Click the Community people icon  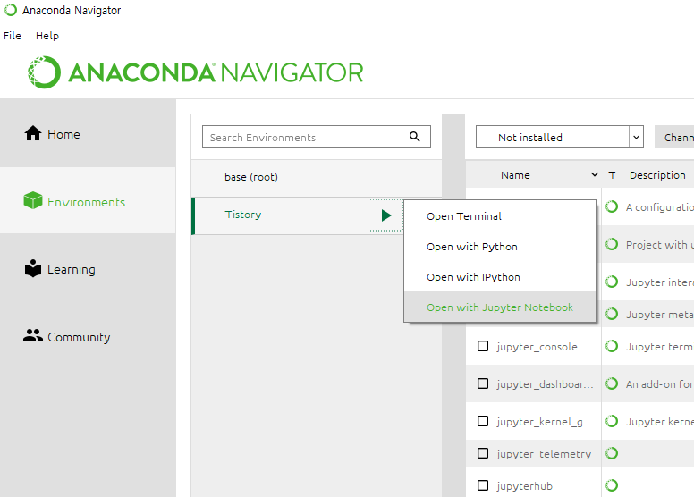click(33, 335)
